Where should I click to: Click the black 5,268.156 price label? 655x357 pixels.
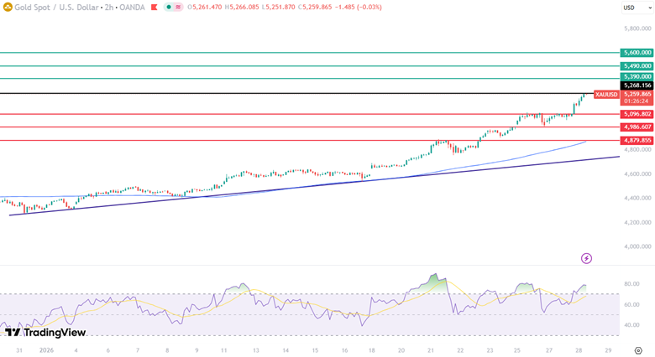pos(637,85)
